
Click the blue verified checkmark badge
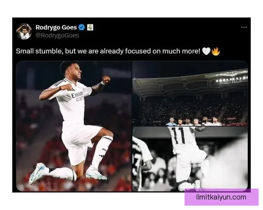point(82,27)
